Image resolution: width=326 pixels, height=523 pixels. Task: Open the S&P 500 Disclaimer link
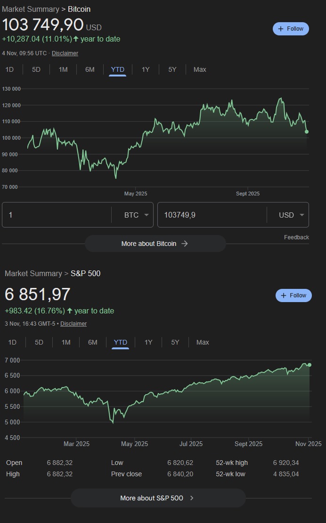[x=73, y=323]
